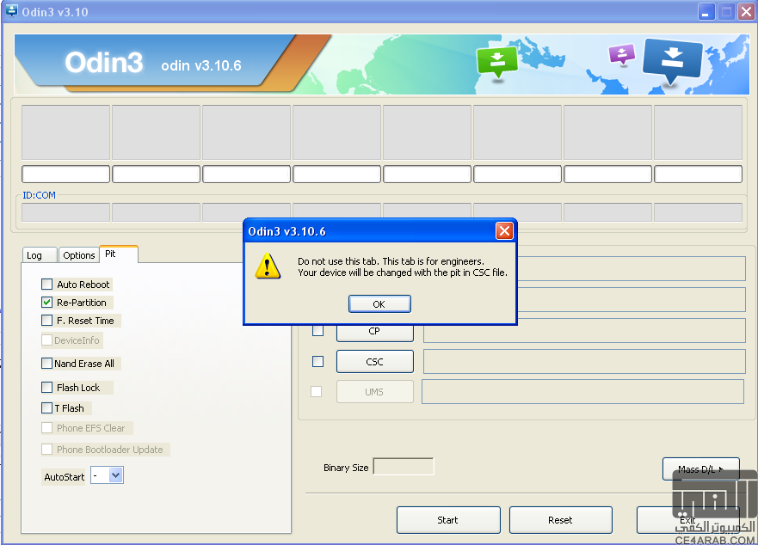The image size is (758, 545).
Task: Click the CP file path field
Action: (x=584, y=331)
